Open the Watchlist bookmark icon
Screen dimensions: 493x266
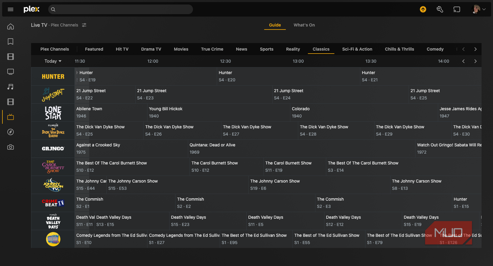(x=11, y=42)
